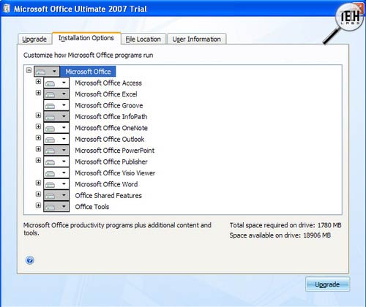
Task: Select Microsoft Office Access in the tree
Action: (x=108, y=83)
